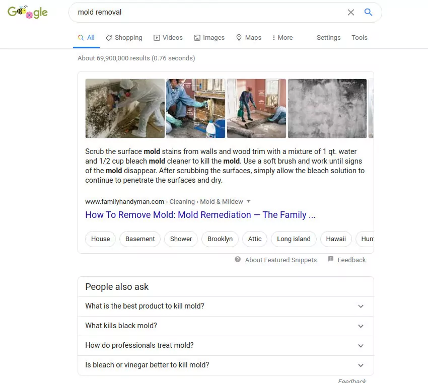Expand 'Is bleach or vinegar better' question

coord(226,365)
